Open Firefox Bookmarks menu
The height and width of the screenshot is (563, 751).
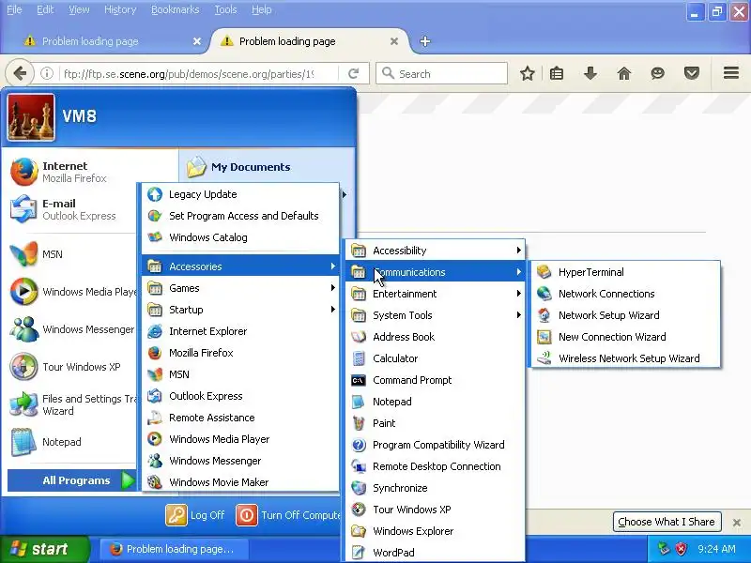[175, 9]
